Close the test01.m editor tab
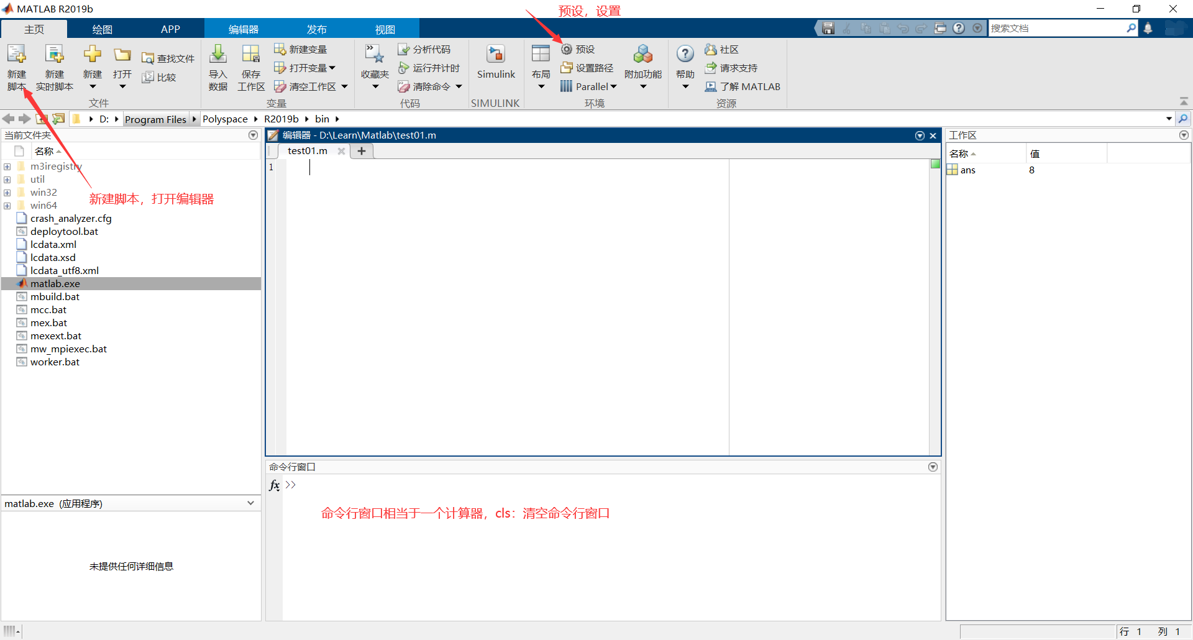 (x=341, y=151)
